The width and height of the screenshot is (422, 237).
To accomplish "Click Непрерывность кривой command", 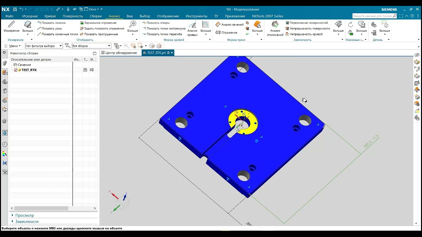I will point(304,34).
